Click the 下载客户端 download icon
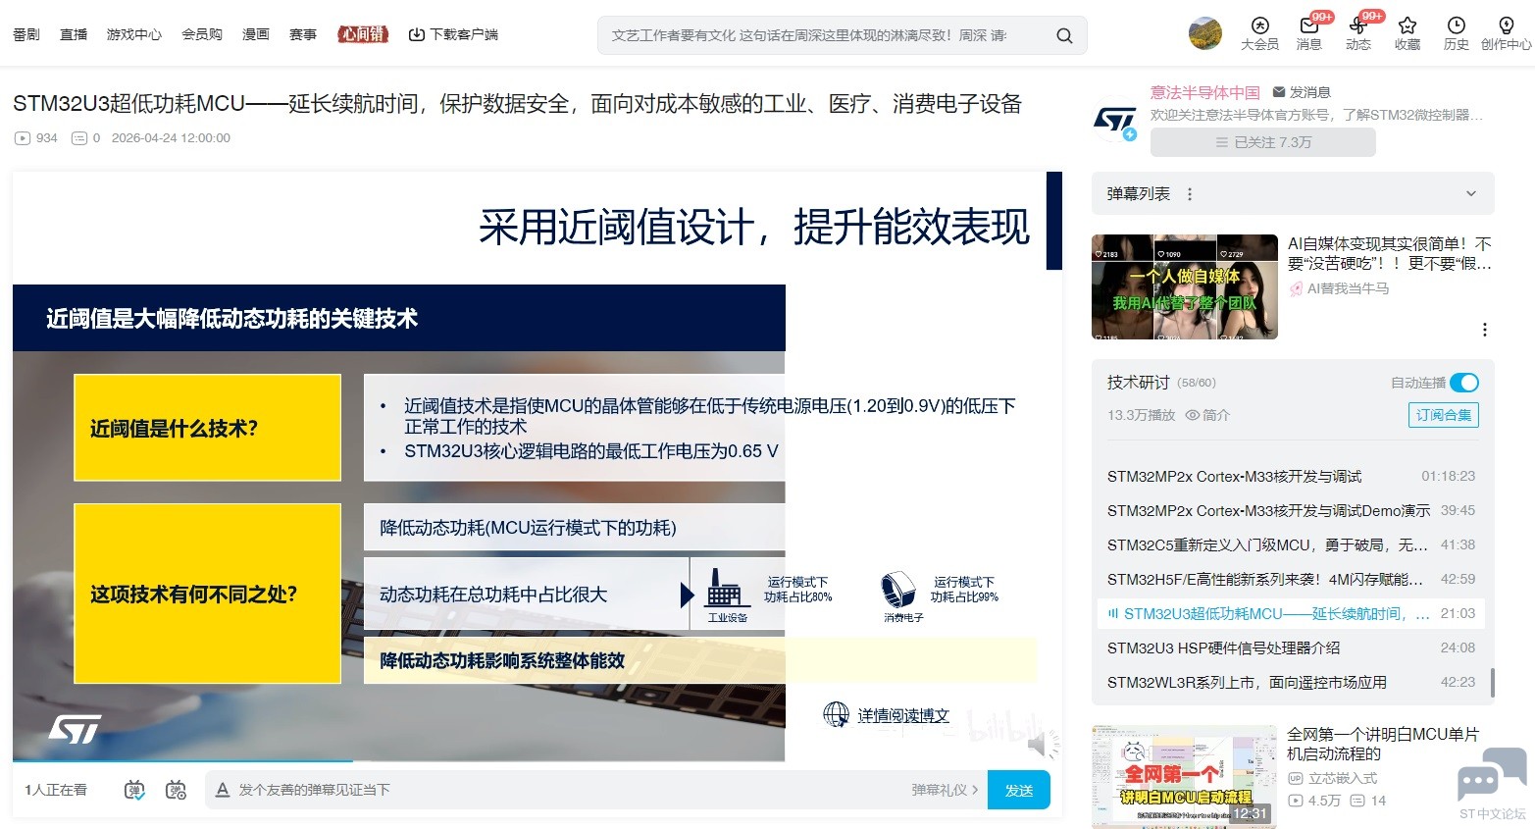This screenshot has height=829, width=1535. (417, 34)
